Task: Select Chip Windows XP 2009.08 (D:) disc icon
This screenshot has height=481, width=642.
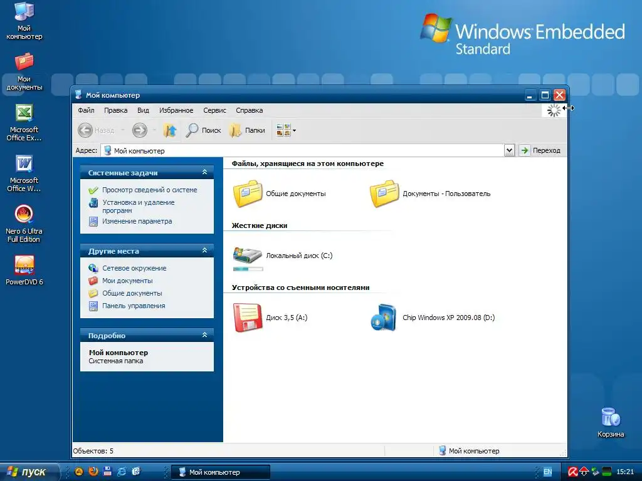Action: [x=384, y=318]
